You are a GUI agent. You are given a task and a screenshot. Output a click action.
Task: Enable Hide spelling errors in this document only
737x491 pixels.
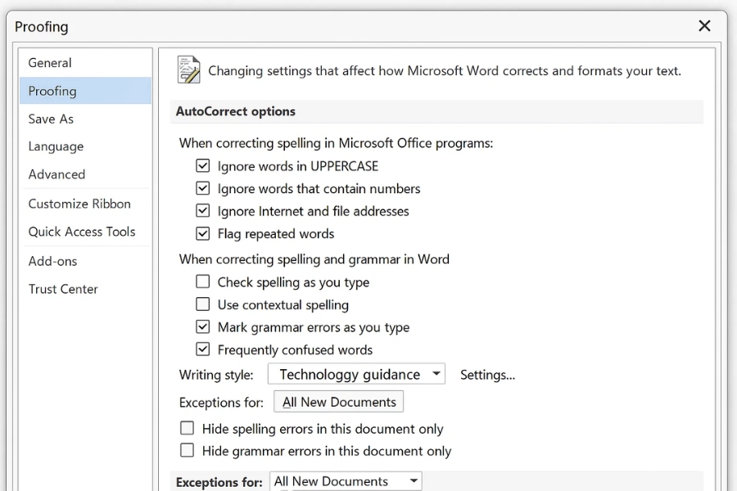(x=188, y=429)
